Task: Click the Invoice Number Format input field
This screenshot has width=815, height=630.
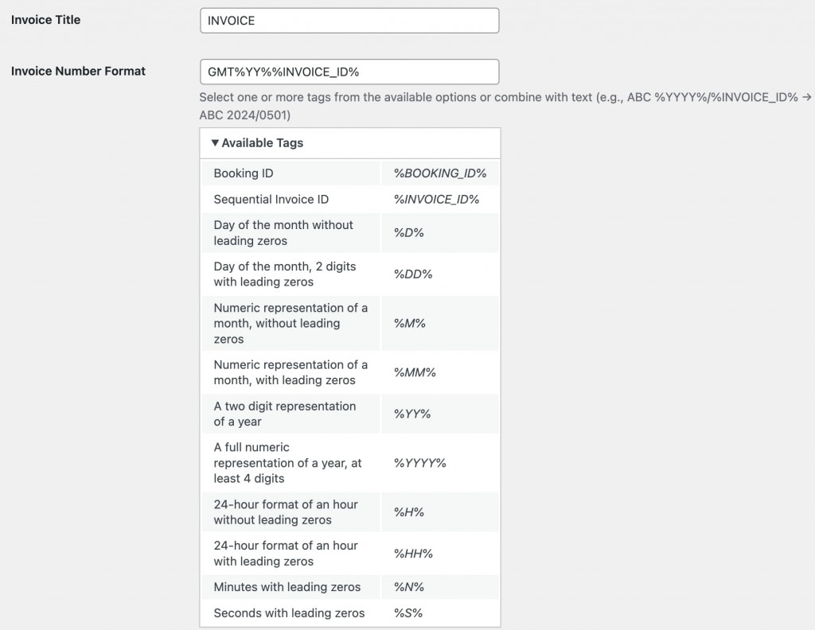Action: point(350,72)
